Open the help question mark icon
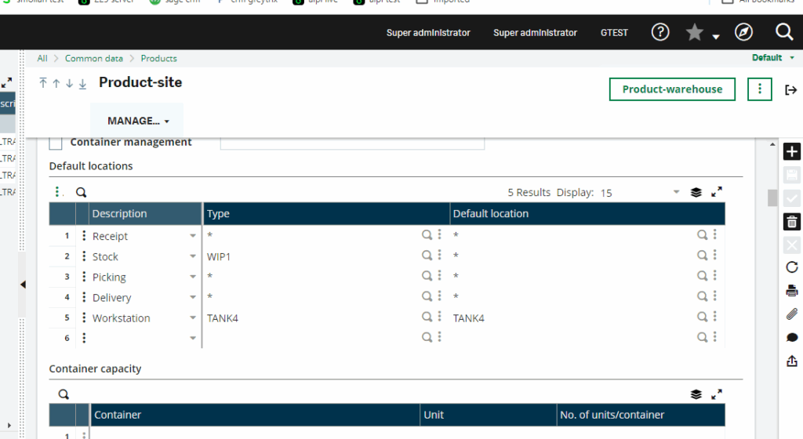The image size is (803, 439). pos(660,32)
